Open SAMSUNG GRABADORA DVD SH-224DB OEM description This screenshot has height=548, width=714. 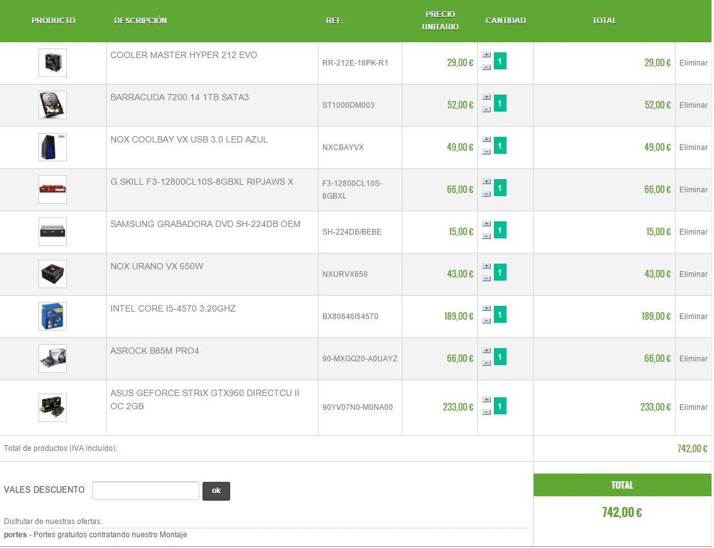pyautogui.click(x=206, y=224)
